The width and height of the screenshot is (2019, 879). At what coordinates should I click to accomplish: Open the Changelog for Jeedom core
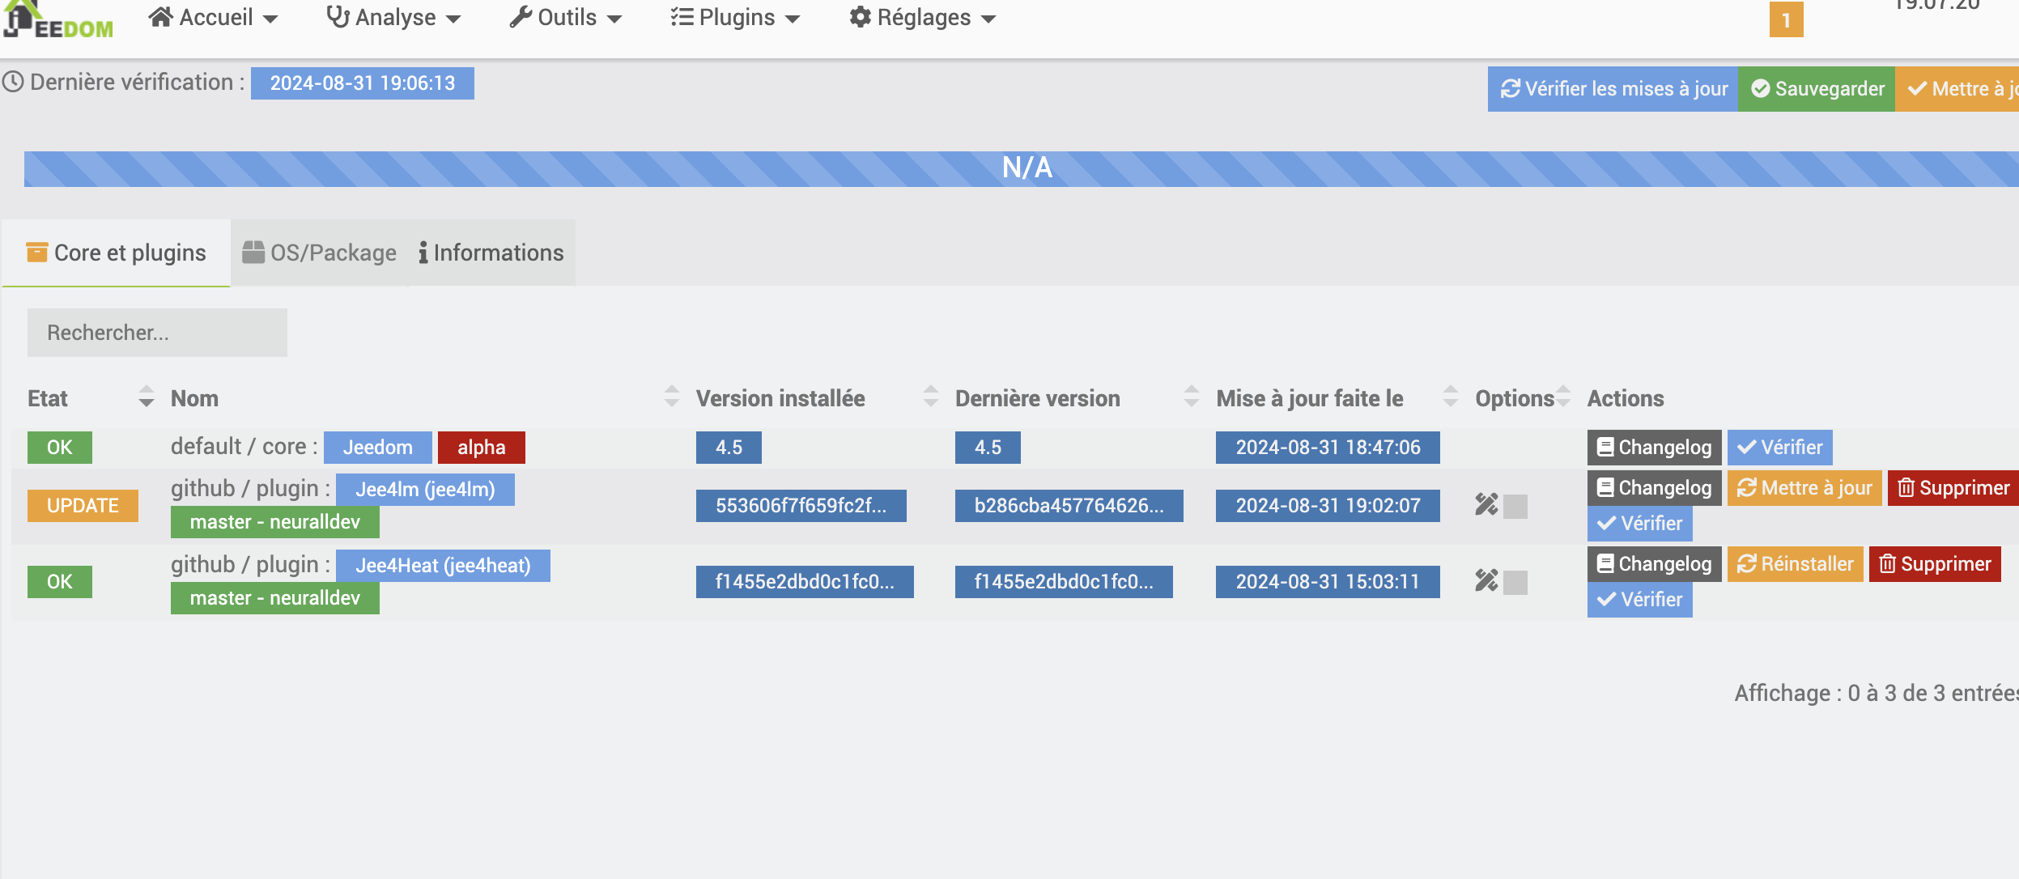1654,448
